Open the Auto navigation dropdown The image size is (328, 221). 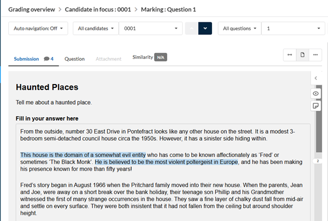pyautogui.click(x=38, y=28)
